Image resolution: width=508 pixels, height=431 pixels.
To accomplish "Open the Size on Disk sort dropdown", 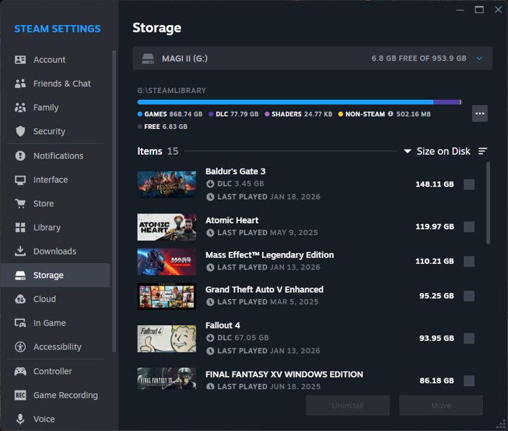I will [x=437, y=151].
